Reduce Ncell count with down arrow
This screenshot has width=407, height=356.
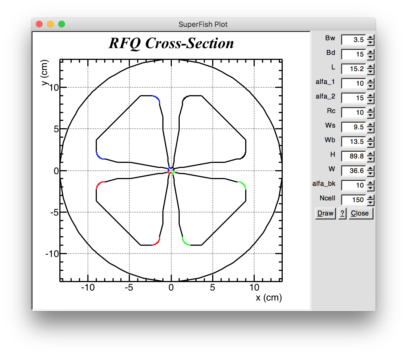[371, 203]
